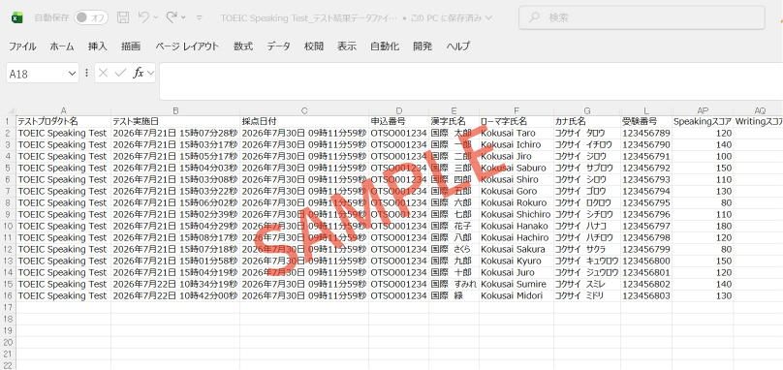
Task: Redo the last action
Action: 172,18
